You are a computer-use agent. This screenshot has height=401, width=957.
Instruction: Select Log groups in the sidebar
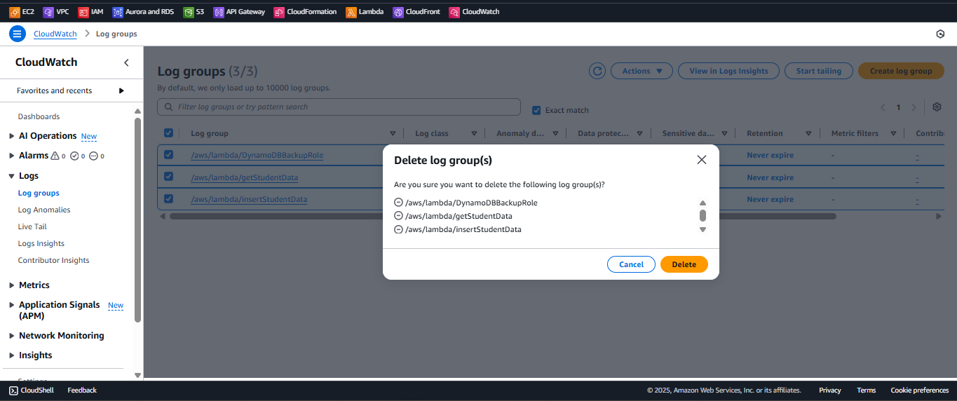click(39, 193)
